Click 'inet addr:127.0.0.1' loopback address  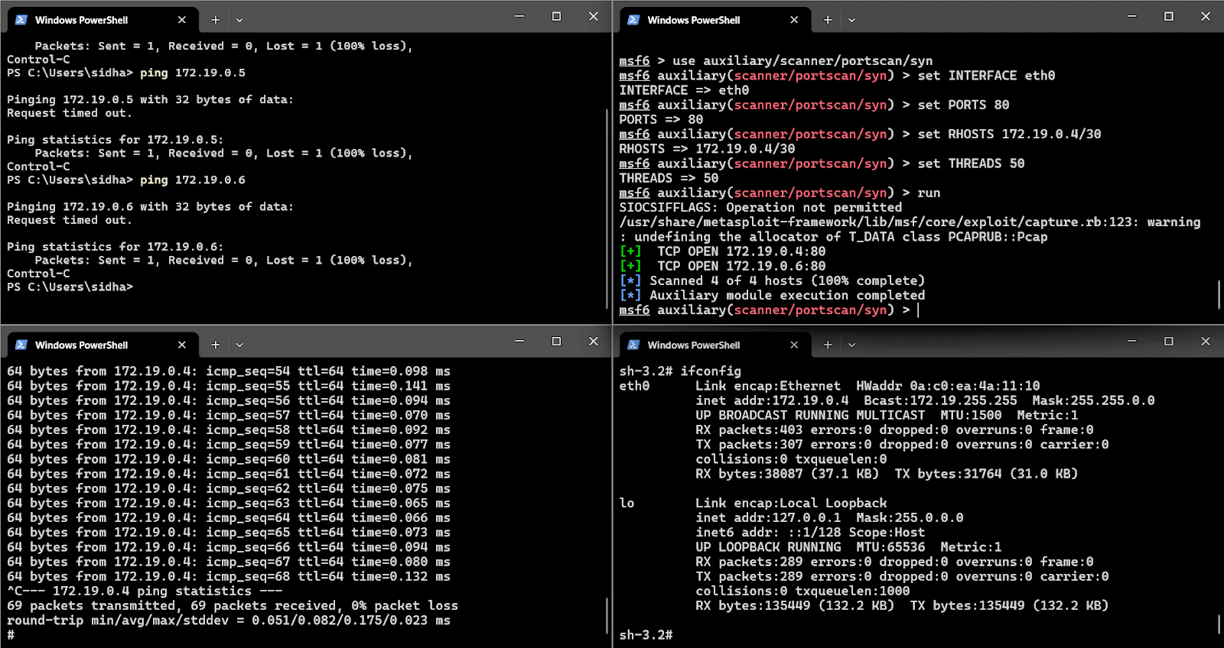(x=768, y=517)
